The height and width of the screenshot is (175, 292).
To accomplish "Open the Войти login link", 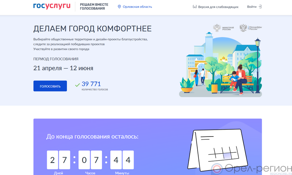I will click(251, 7).
